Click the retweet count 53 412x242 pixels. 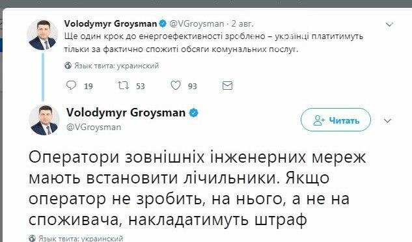141,86
